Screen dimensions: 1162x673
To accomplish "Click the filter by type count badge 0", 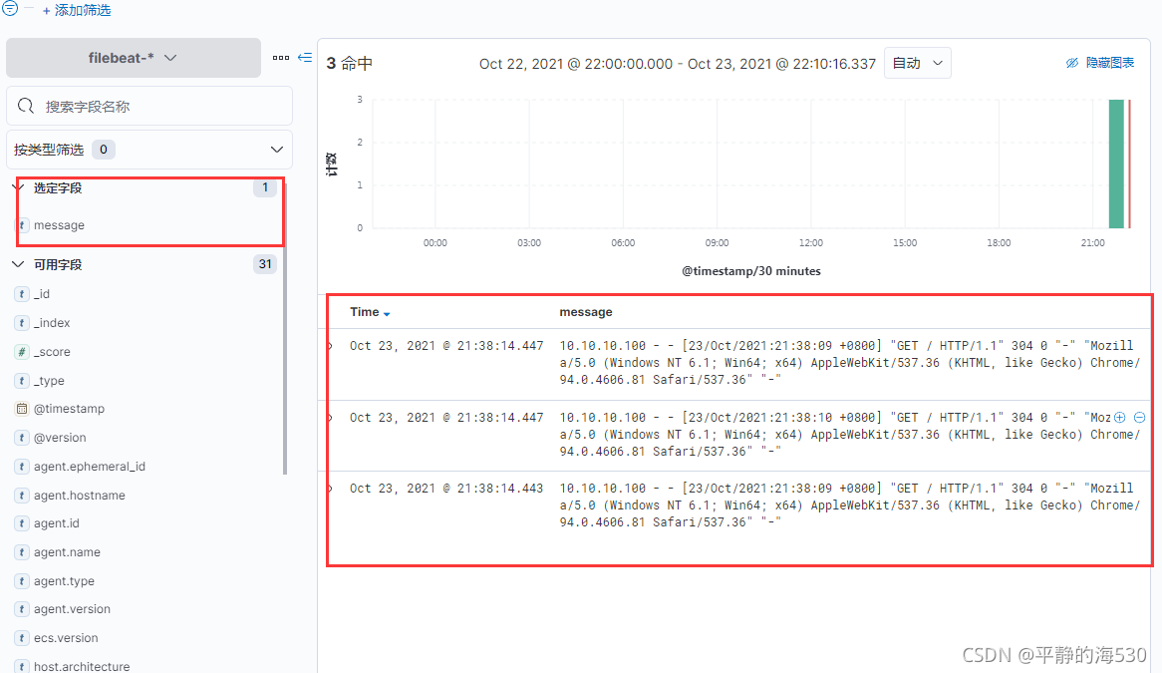I will [103, 150].
